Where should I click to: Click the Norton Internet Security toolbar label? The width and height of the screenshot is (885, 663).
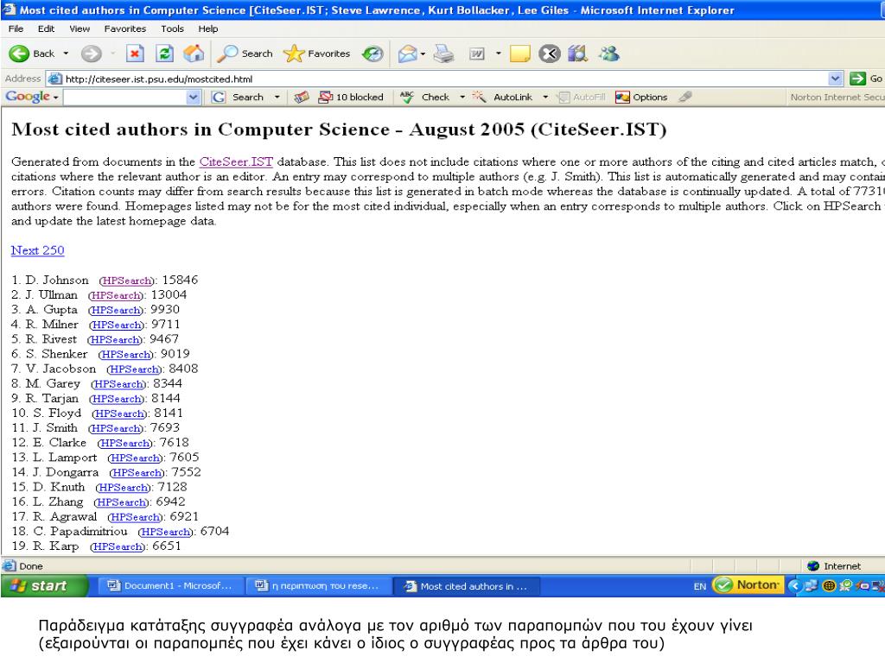point(837,97)
